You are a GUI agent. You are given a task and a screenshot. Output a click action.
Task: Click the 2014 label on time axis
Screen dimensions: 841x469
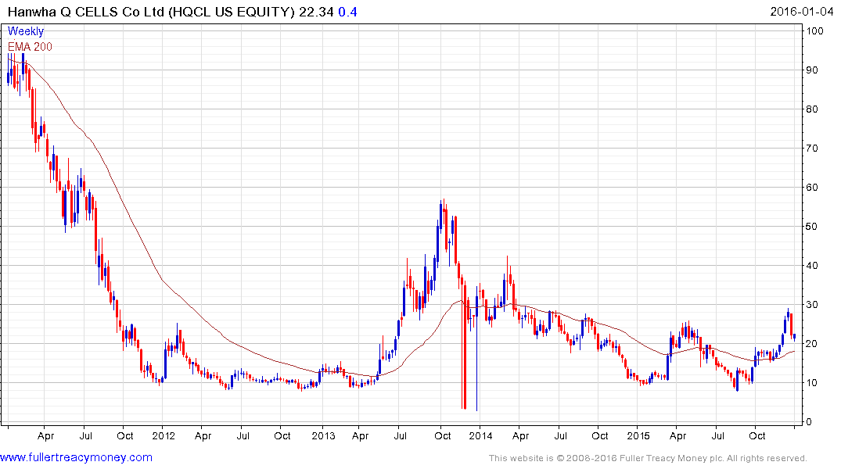480,435
